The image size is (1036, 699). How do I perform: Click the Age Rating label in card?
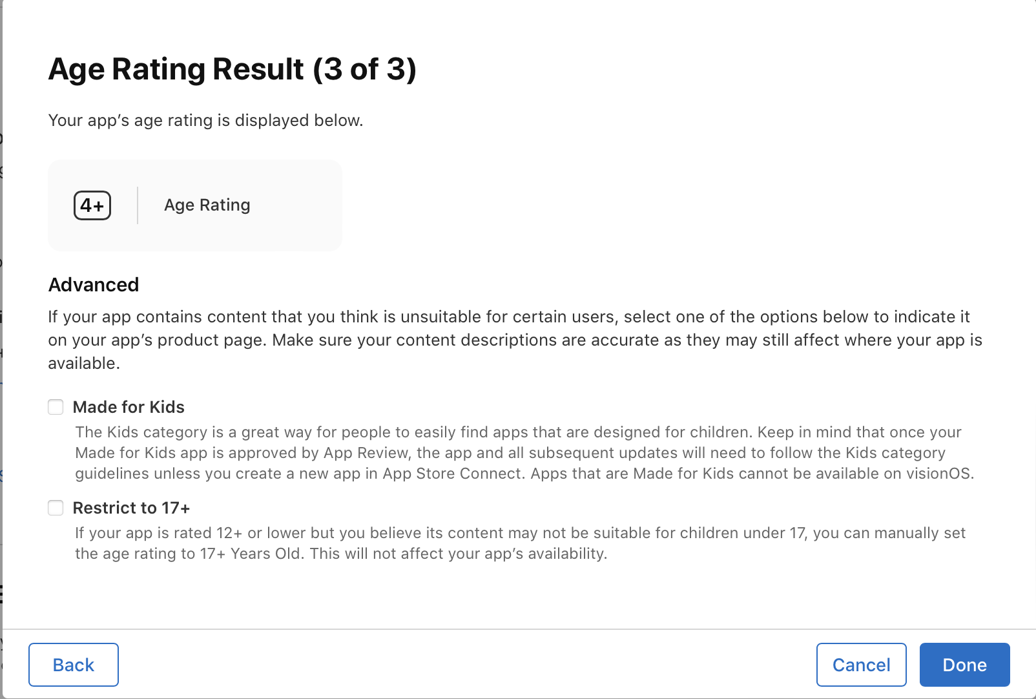coord(207,205)
